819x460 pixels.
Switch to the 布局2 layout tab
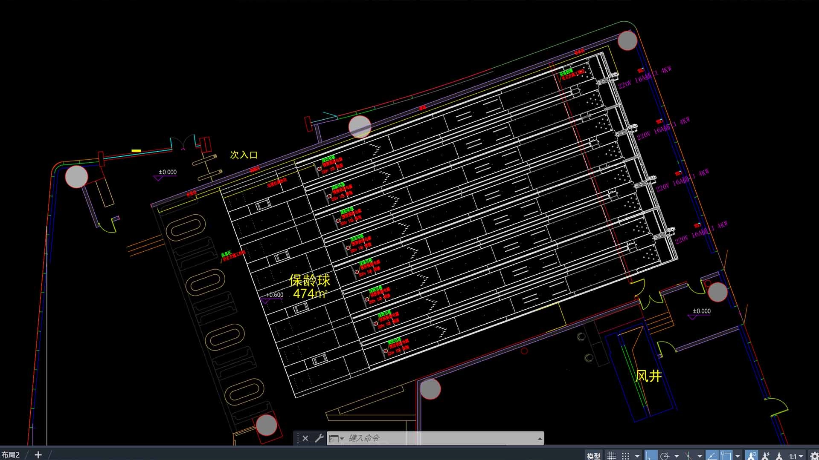point(11,455)
